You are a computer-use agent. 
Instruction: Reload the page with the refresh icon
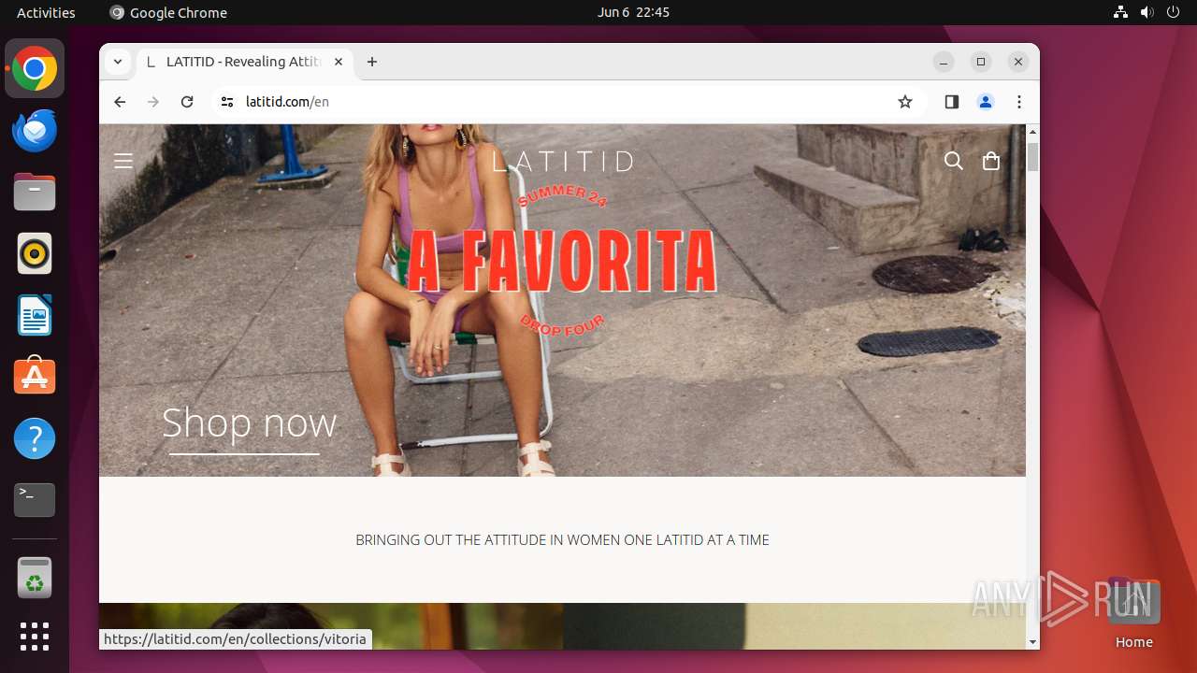click(187, 102)
